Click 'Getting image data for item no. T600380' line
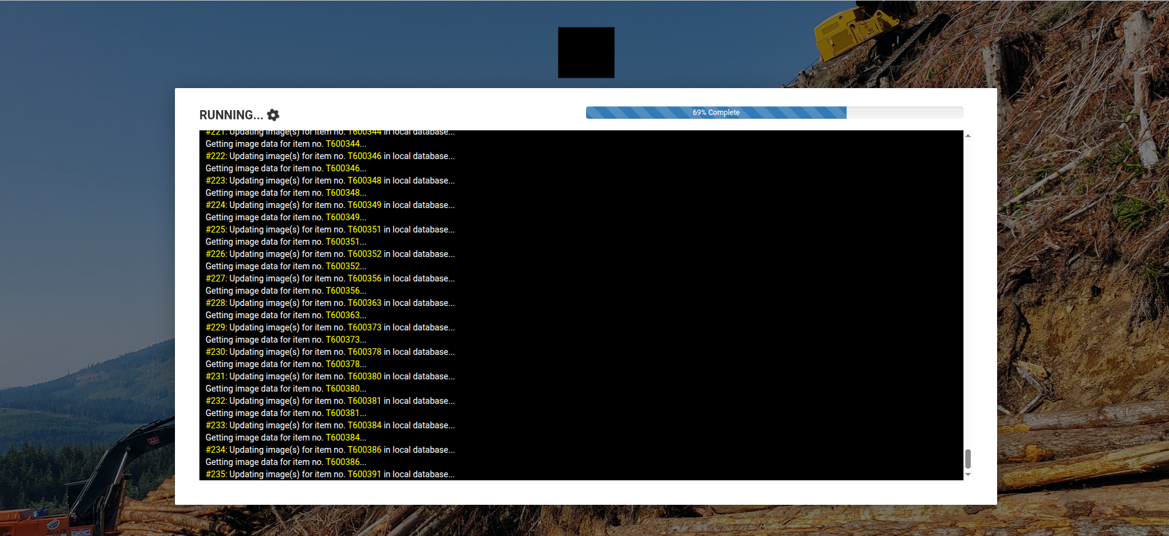Viewport: 1169px width, 536px height. [x=286, y=389]
